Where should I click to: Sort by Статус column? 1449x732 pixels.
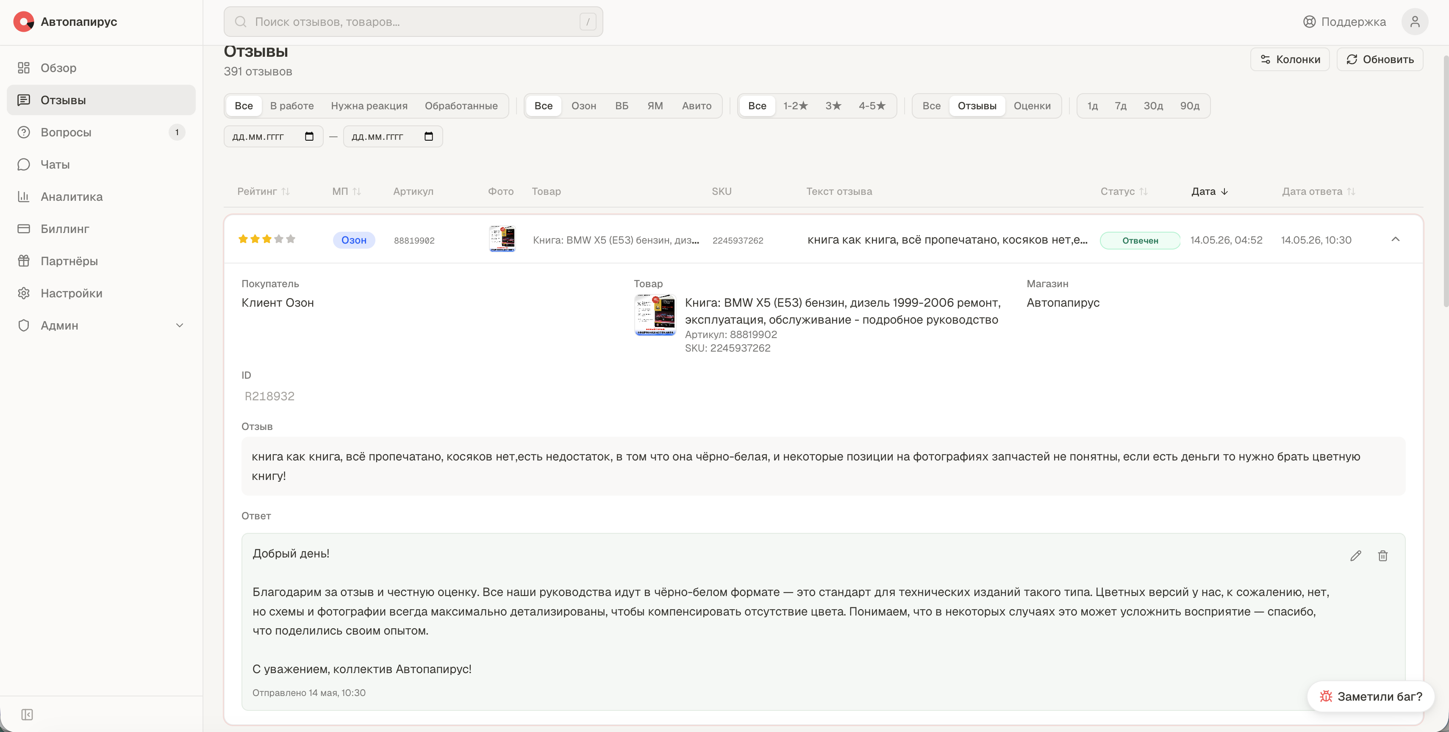(x=1124, y=191)
